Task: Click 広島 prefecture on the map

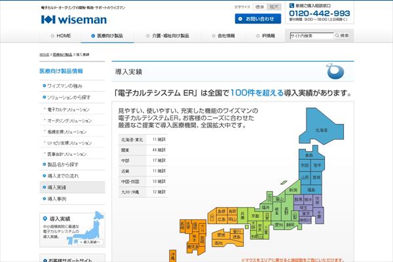Action: click(x=221, y=219)
